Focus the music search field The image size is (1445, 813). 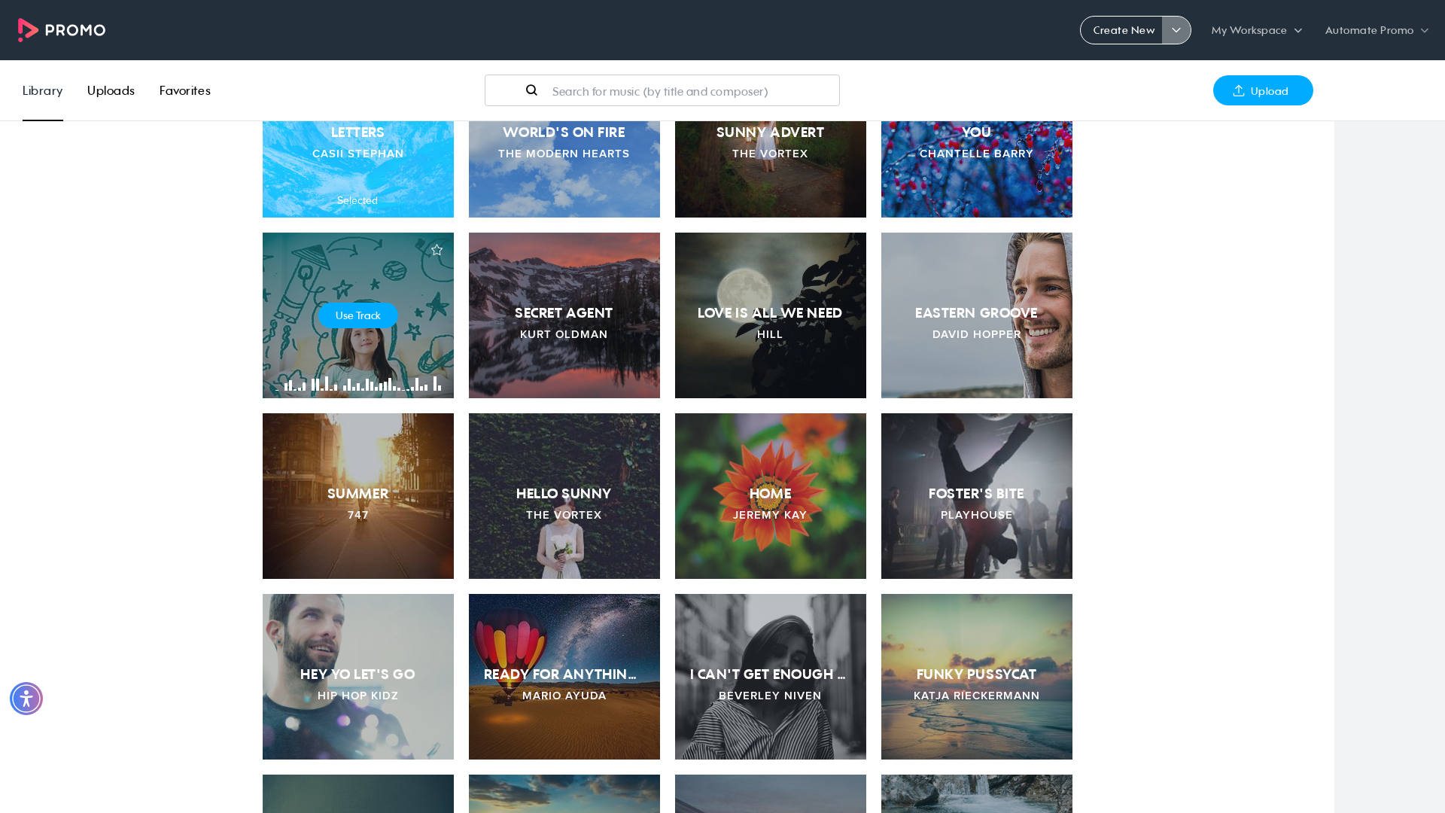click(662, 90)
